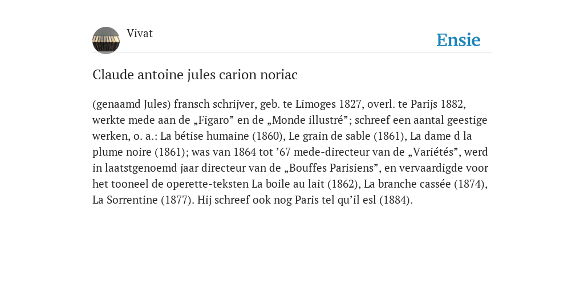Click the horizontal divider under the header

(292, 52)
